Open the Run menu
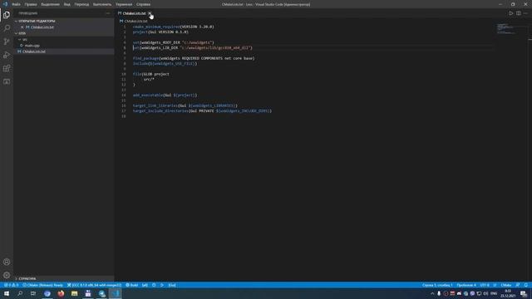The width and height of the screenshot is (532, 299). (x=102, y=4)
